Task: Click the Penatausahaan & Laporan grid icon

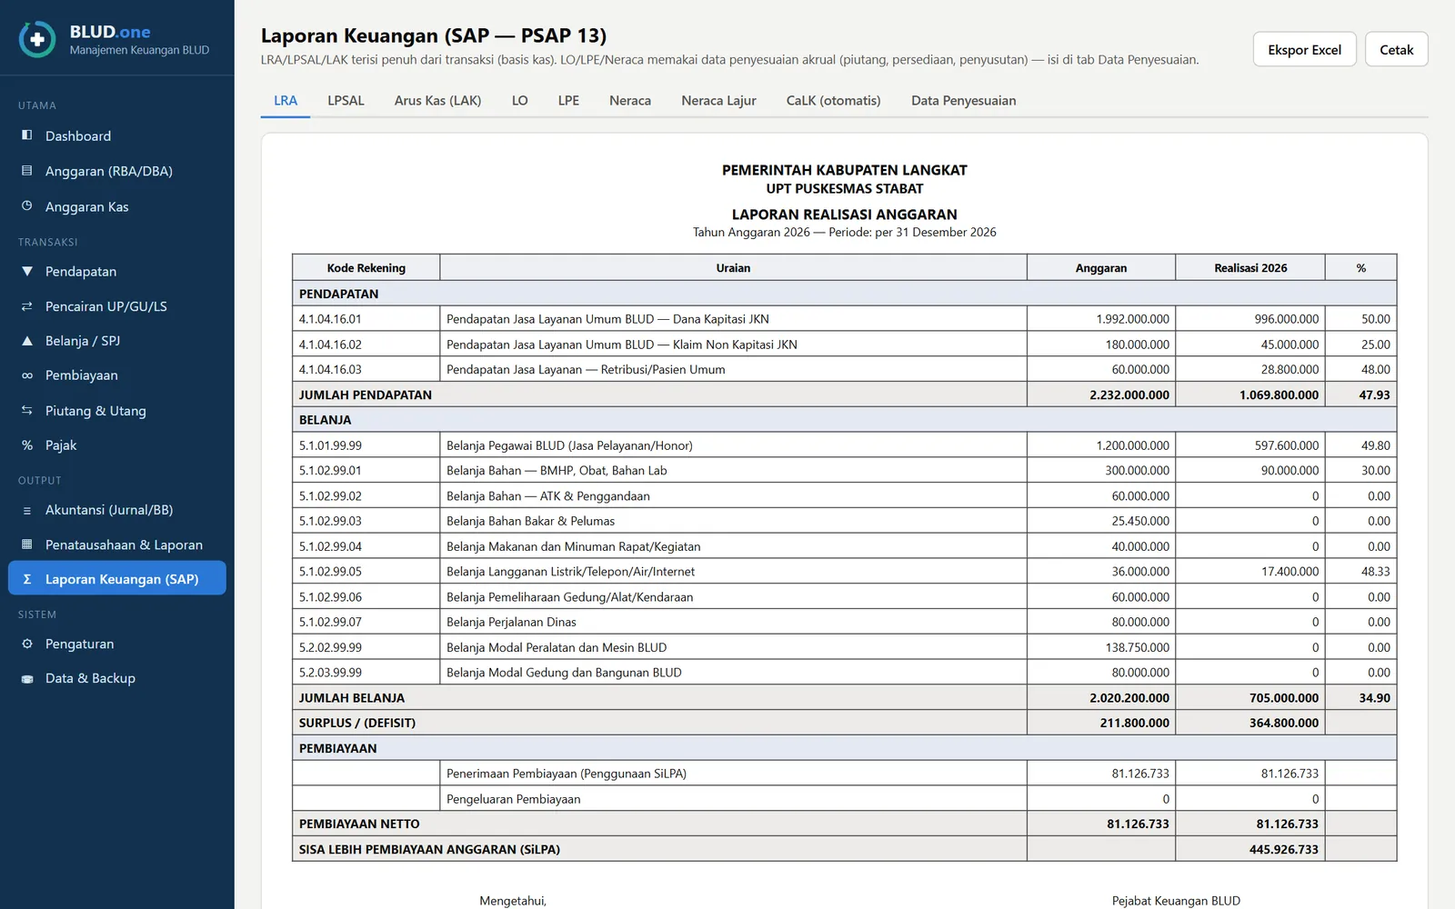Action: pos(27,544)
